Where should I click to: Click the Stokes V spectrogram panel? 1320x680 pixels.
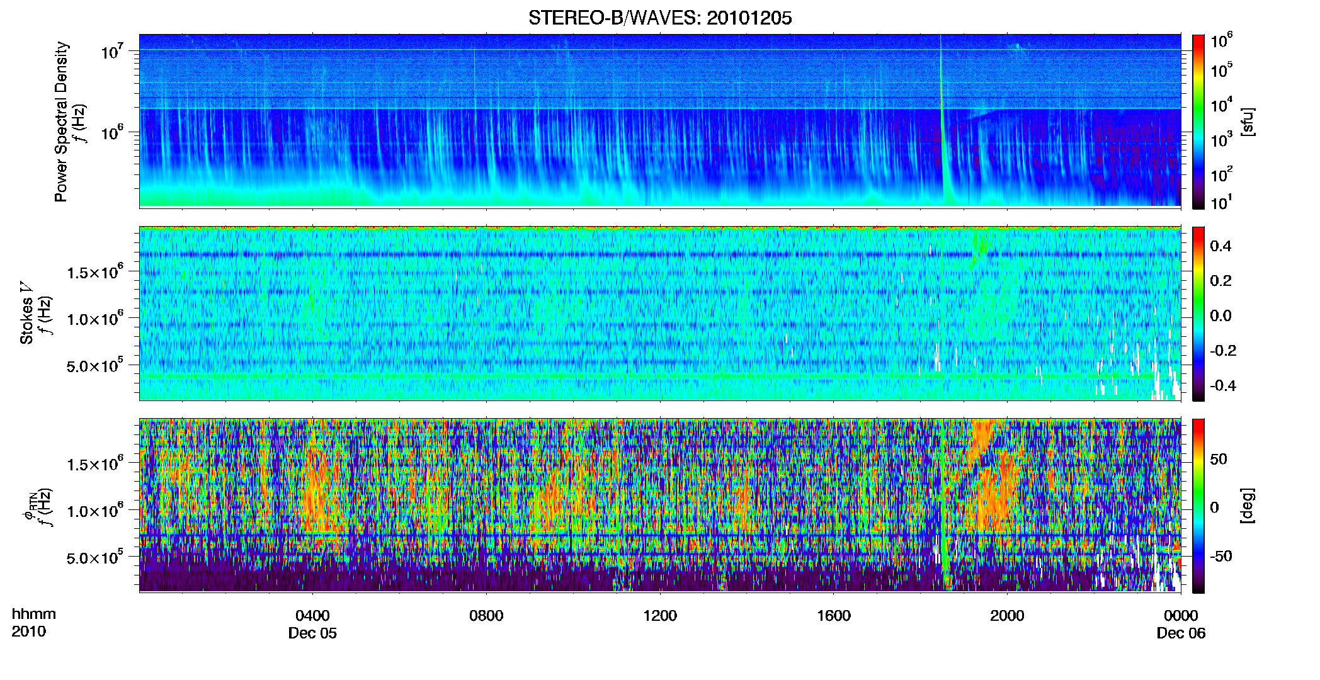click(660, 313)
